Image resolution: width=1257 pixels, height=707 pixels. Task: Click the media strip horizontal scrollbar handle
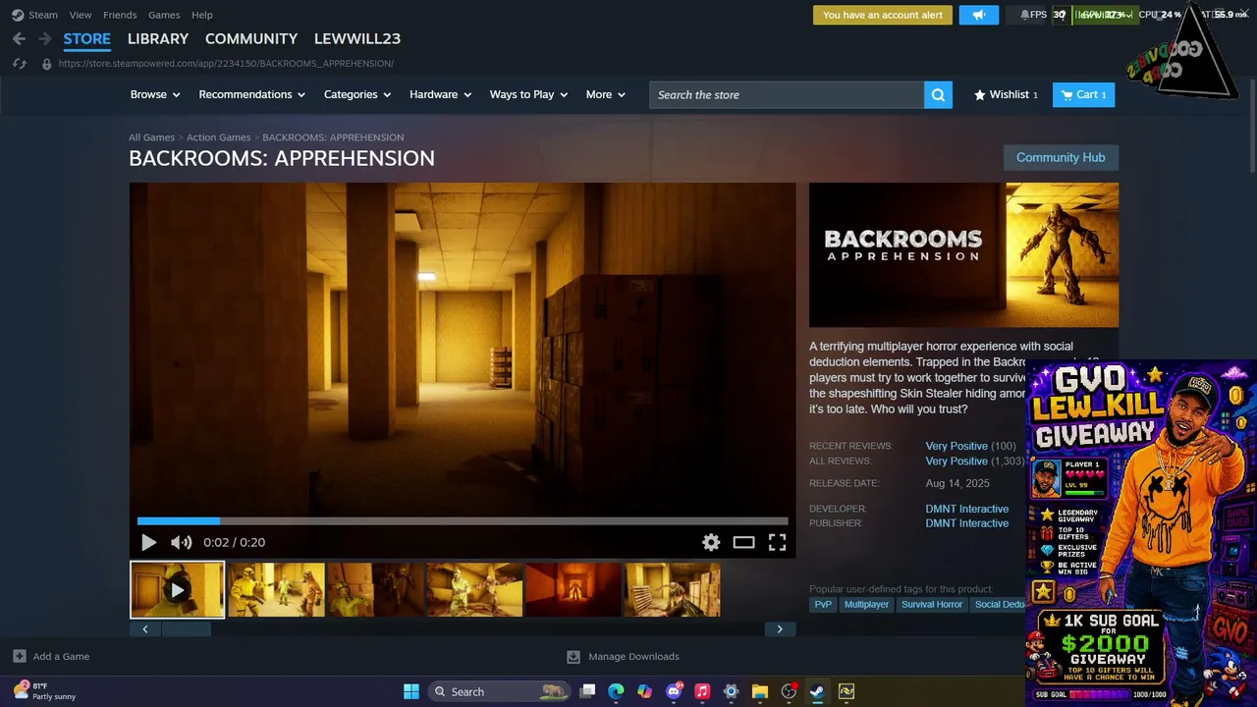[187, 629]
